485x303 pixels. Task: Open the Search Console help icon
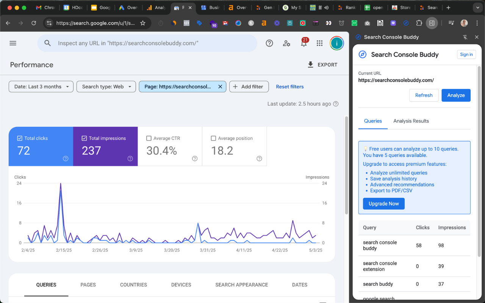coord(269,43)
